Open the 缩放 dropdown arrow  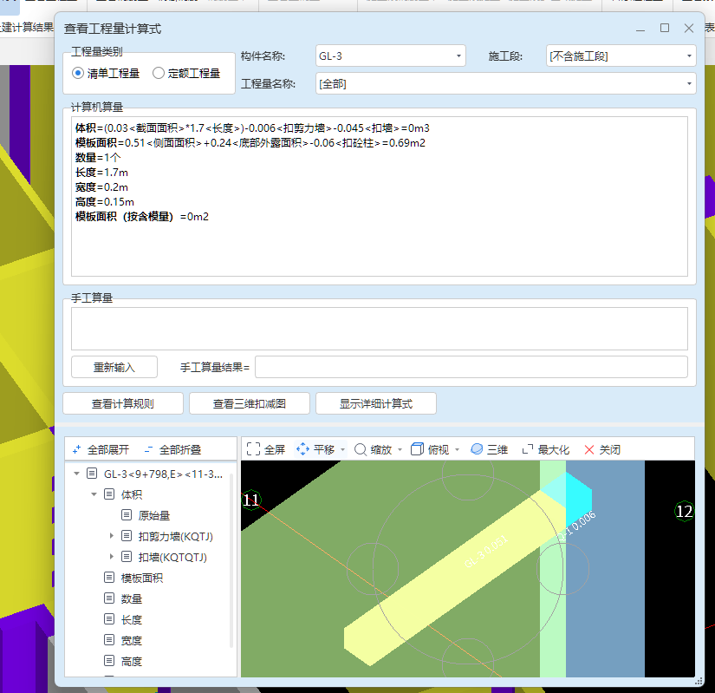click(400, 450)
